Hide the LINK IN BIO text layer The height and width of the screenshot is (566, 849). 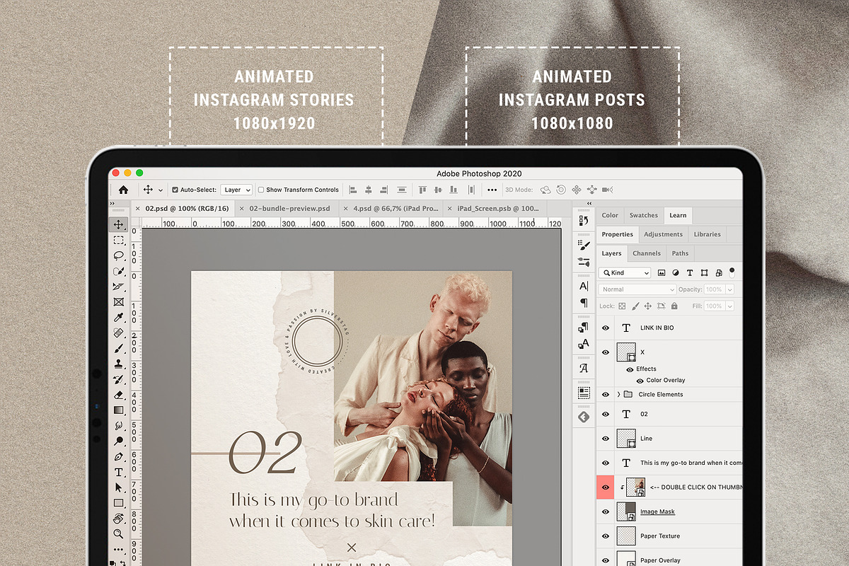605,328
